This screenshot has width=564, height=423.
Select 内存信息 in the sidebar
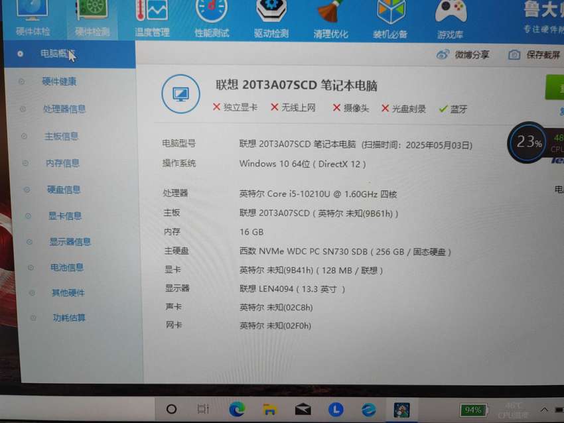click(62, 163)
